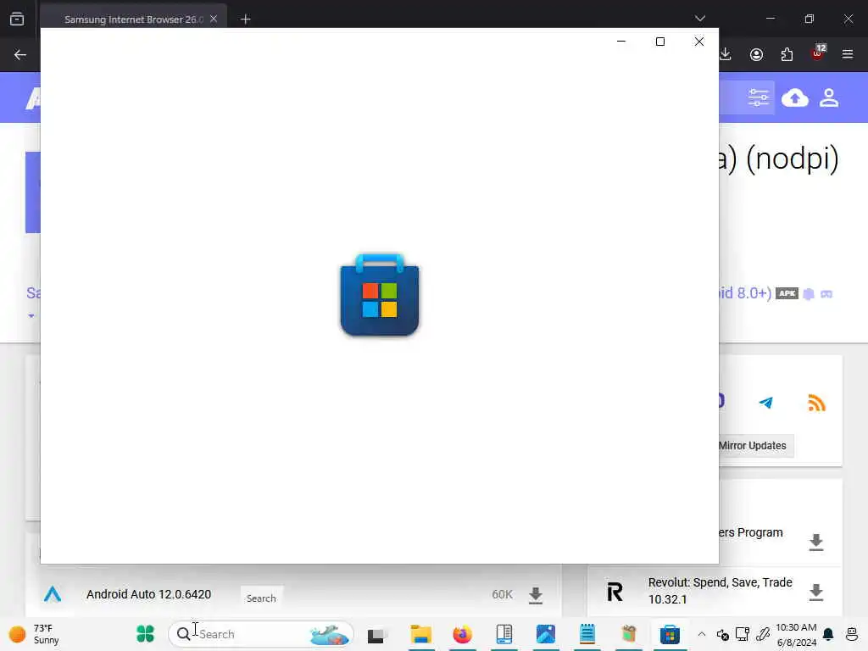Click the orange RSS feed icon

tap(816, 403)
